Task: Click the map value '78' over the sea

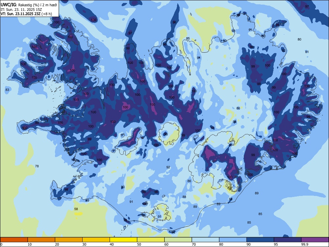Action: tap(37, 166)
